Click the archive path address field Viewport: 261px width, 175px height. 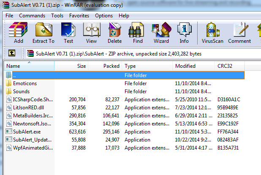point(143,54)
